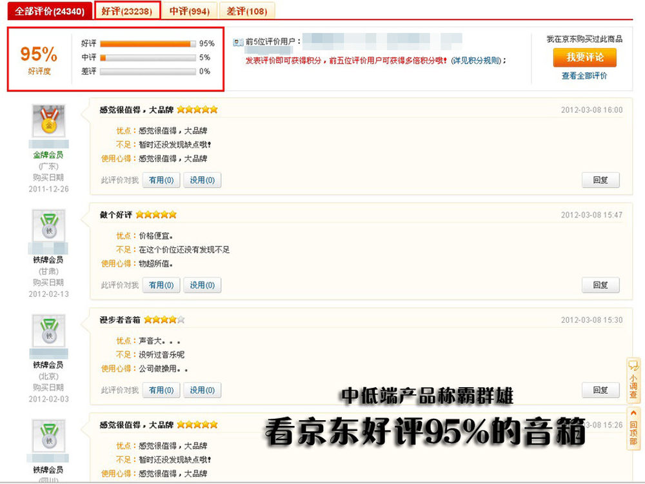This screenshot has width=645, height=484.
Task: Click the 金牌会员 label
Action: pyautogui.click(x=48, y=155)
